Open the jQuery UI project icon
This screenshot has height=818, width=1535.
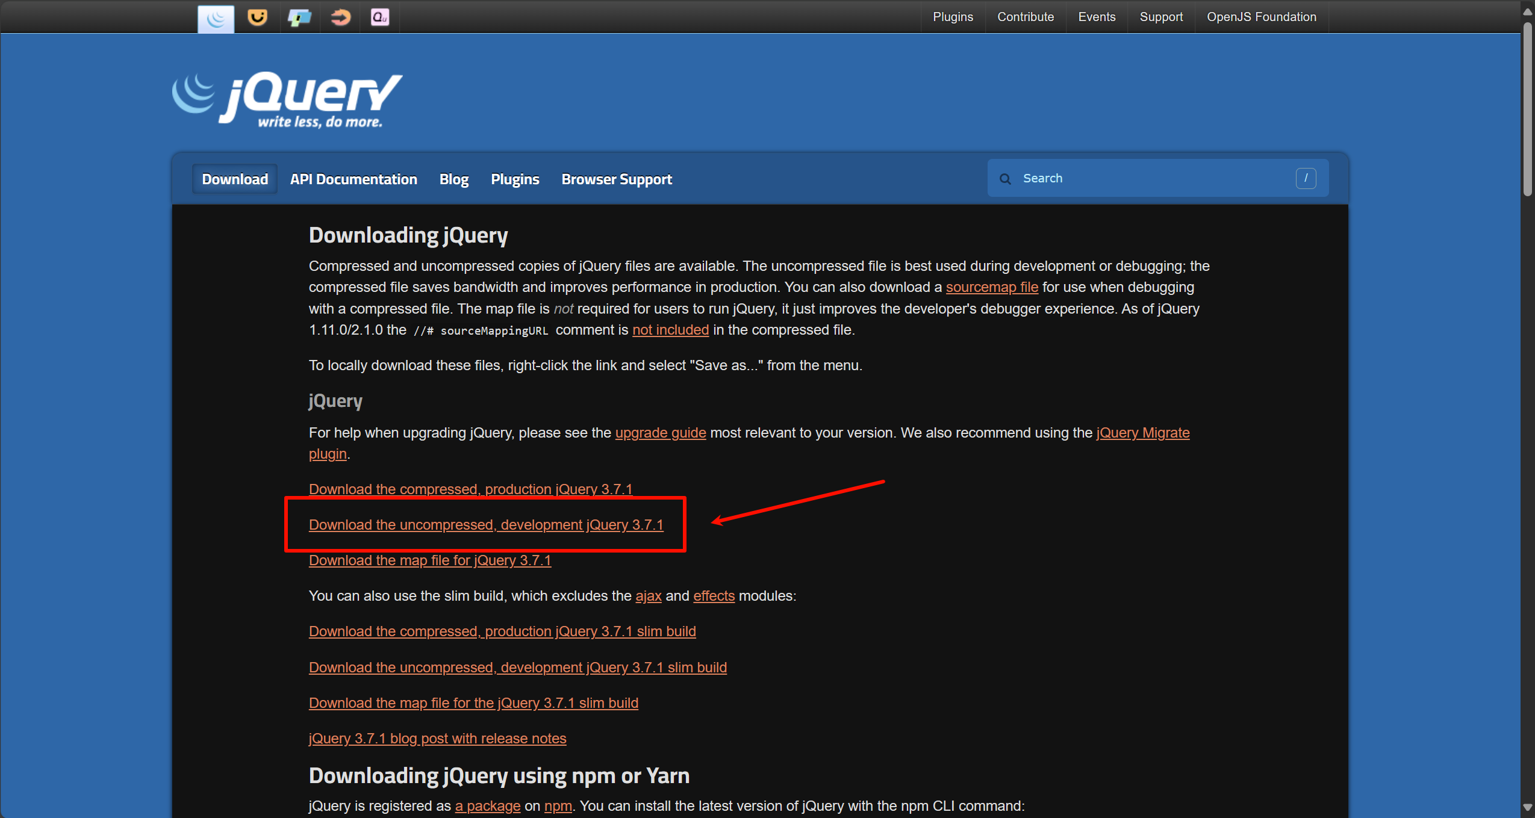257,17
